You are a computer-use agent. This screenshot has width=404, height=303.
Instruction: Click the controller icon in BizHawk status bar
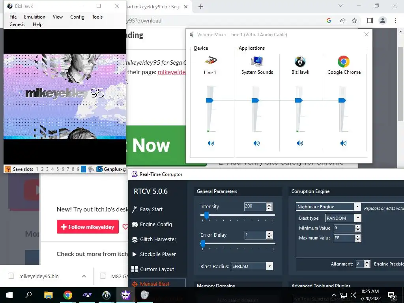click(x=91, y=169)
